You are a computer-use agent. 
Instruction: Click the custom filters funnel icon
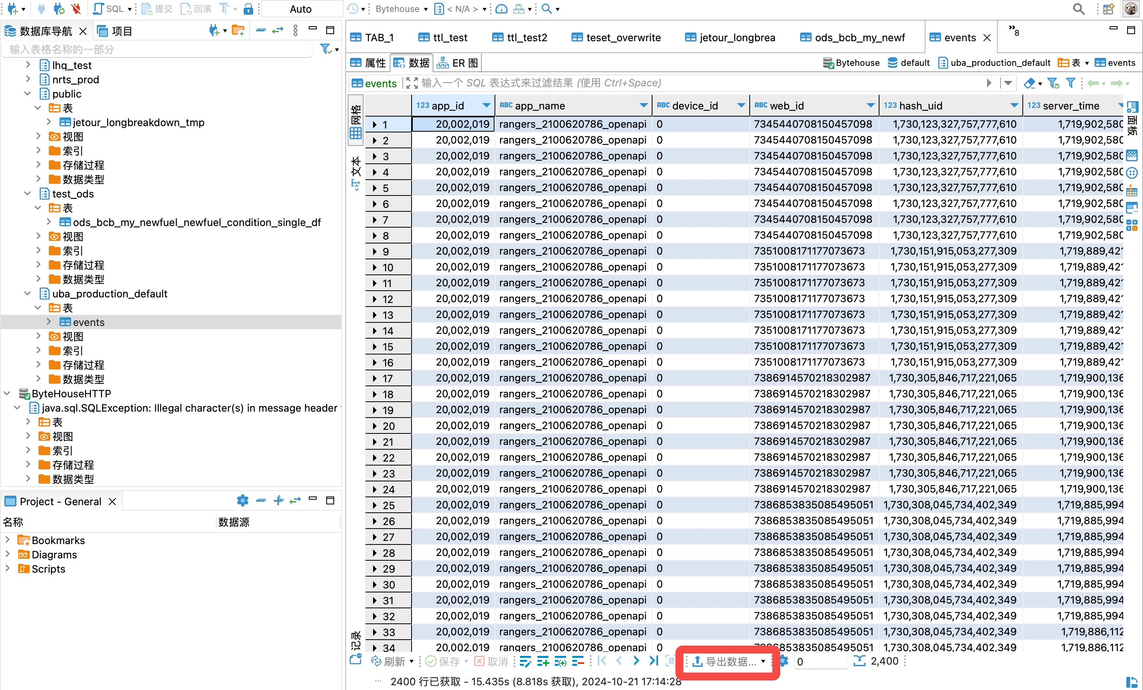point(1071,83)
